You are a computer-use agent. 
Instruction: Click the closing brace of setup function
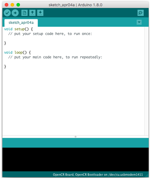point(5,43)
